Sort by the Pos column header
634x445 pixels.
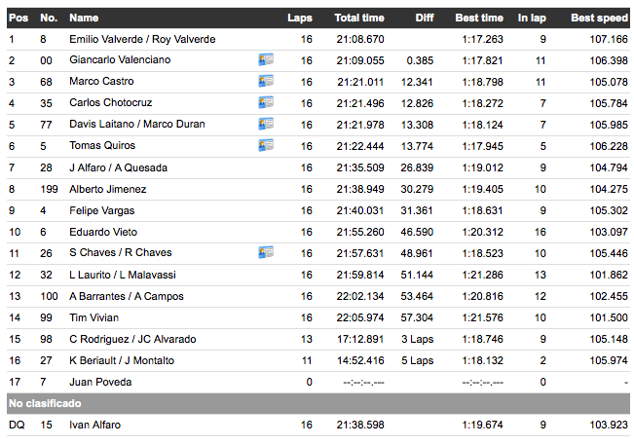tap(18, 18)
